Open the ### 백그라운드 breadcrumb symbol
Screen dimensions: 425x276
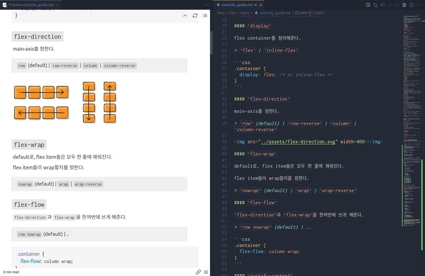[x=310, y=13]
